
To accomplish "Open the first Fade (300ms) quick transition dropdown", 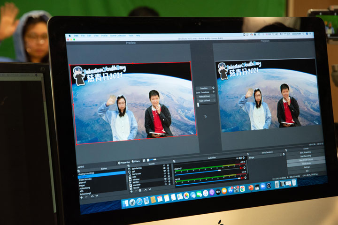I will (x=214, y=97).
